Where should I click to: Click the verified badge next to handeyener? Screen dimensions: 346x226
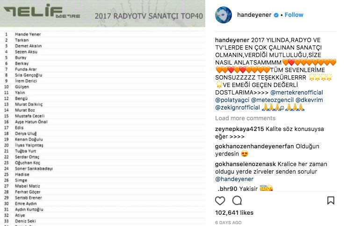tap(276, 15)
